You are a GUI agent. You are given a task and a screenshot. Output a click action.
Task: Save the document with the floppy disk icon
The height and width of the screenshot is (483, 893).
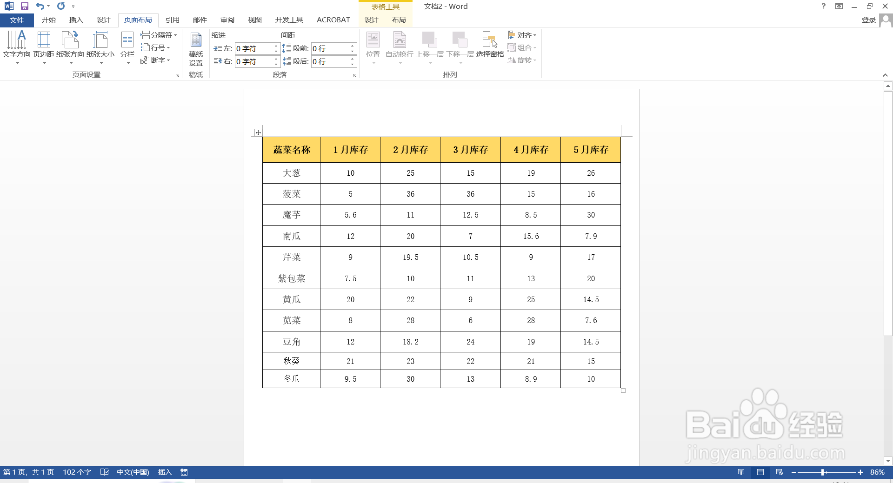click(25, 6)
